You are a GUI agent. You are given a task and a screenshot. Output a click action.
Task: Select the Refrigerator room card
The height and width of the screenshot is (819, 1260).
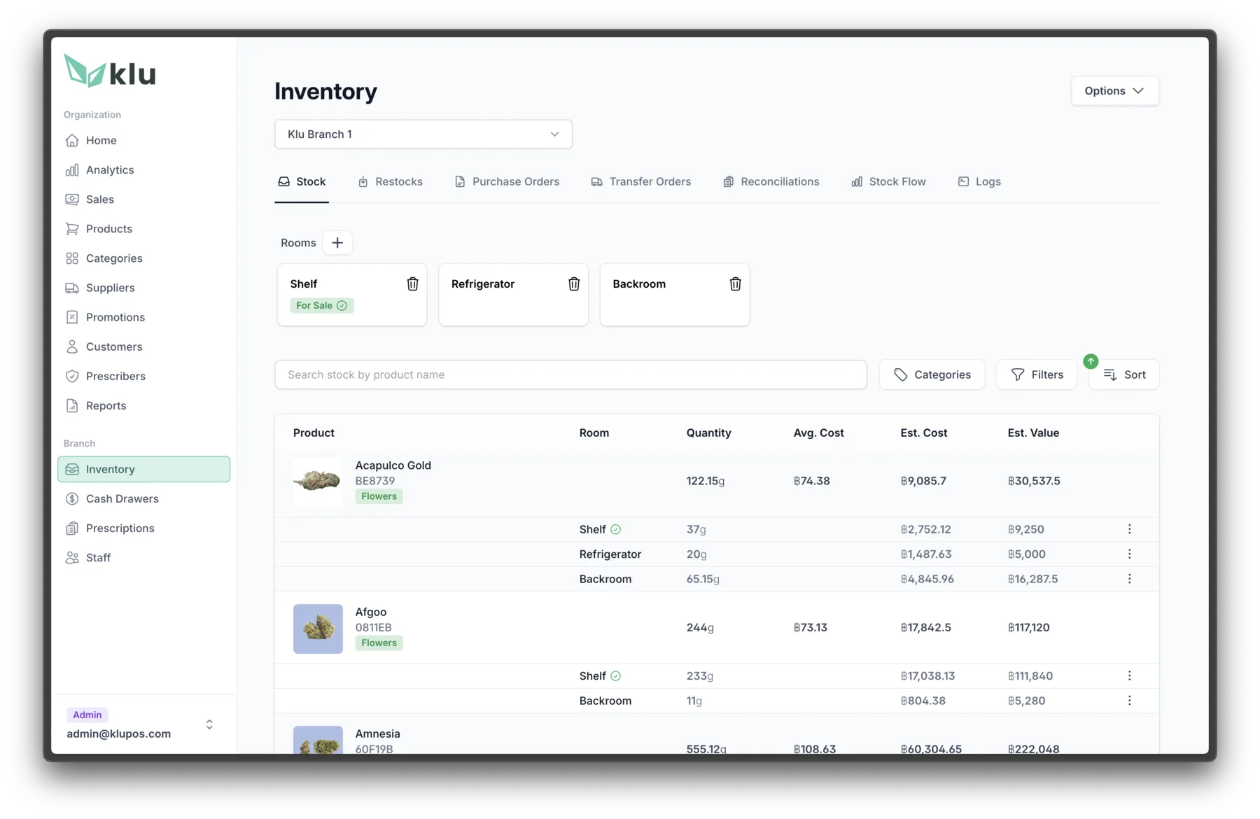click(513, 295)
